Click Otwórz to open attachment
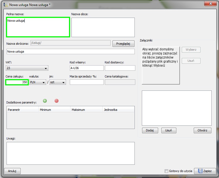The height and width of the screenshot is (178, 219). point(202,130)
